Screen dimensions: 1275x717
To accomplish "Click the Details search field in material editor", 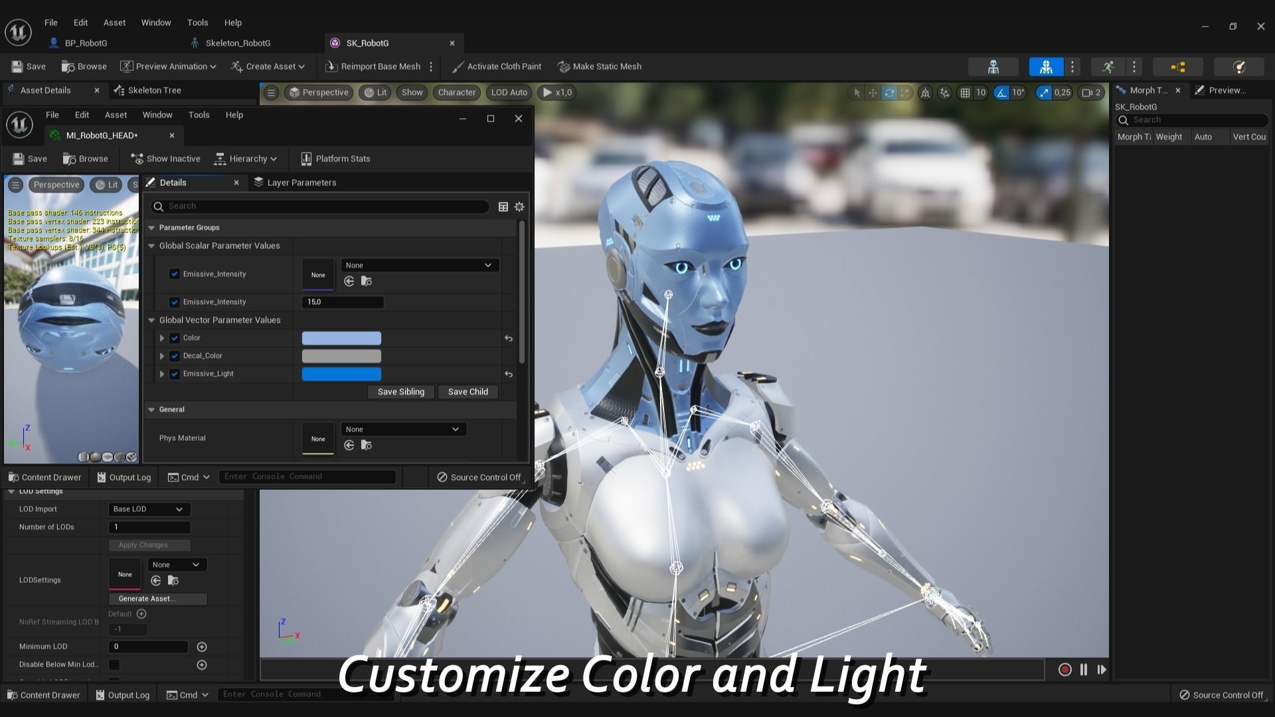I will [320, 206].
